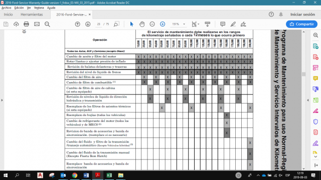The height and width of the screenshot is (180, 321).
Task: Click the zoom out minus icon
Action: point(152,24)
